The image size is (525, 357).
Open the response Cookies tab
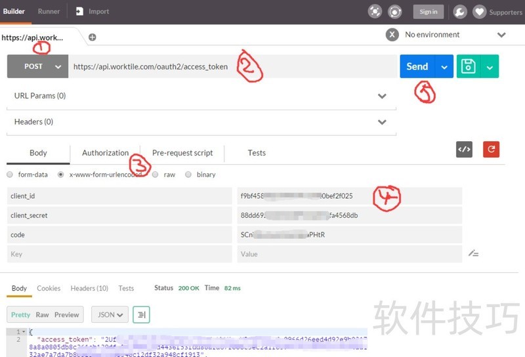pos(49,288)
